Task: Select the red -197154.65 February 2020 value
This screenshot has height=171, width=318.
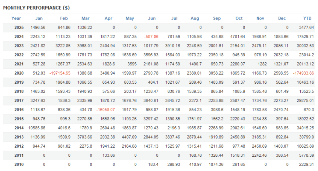Action: [x=60, y=73]
